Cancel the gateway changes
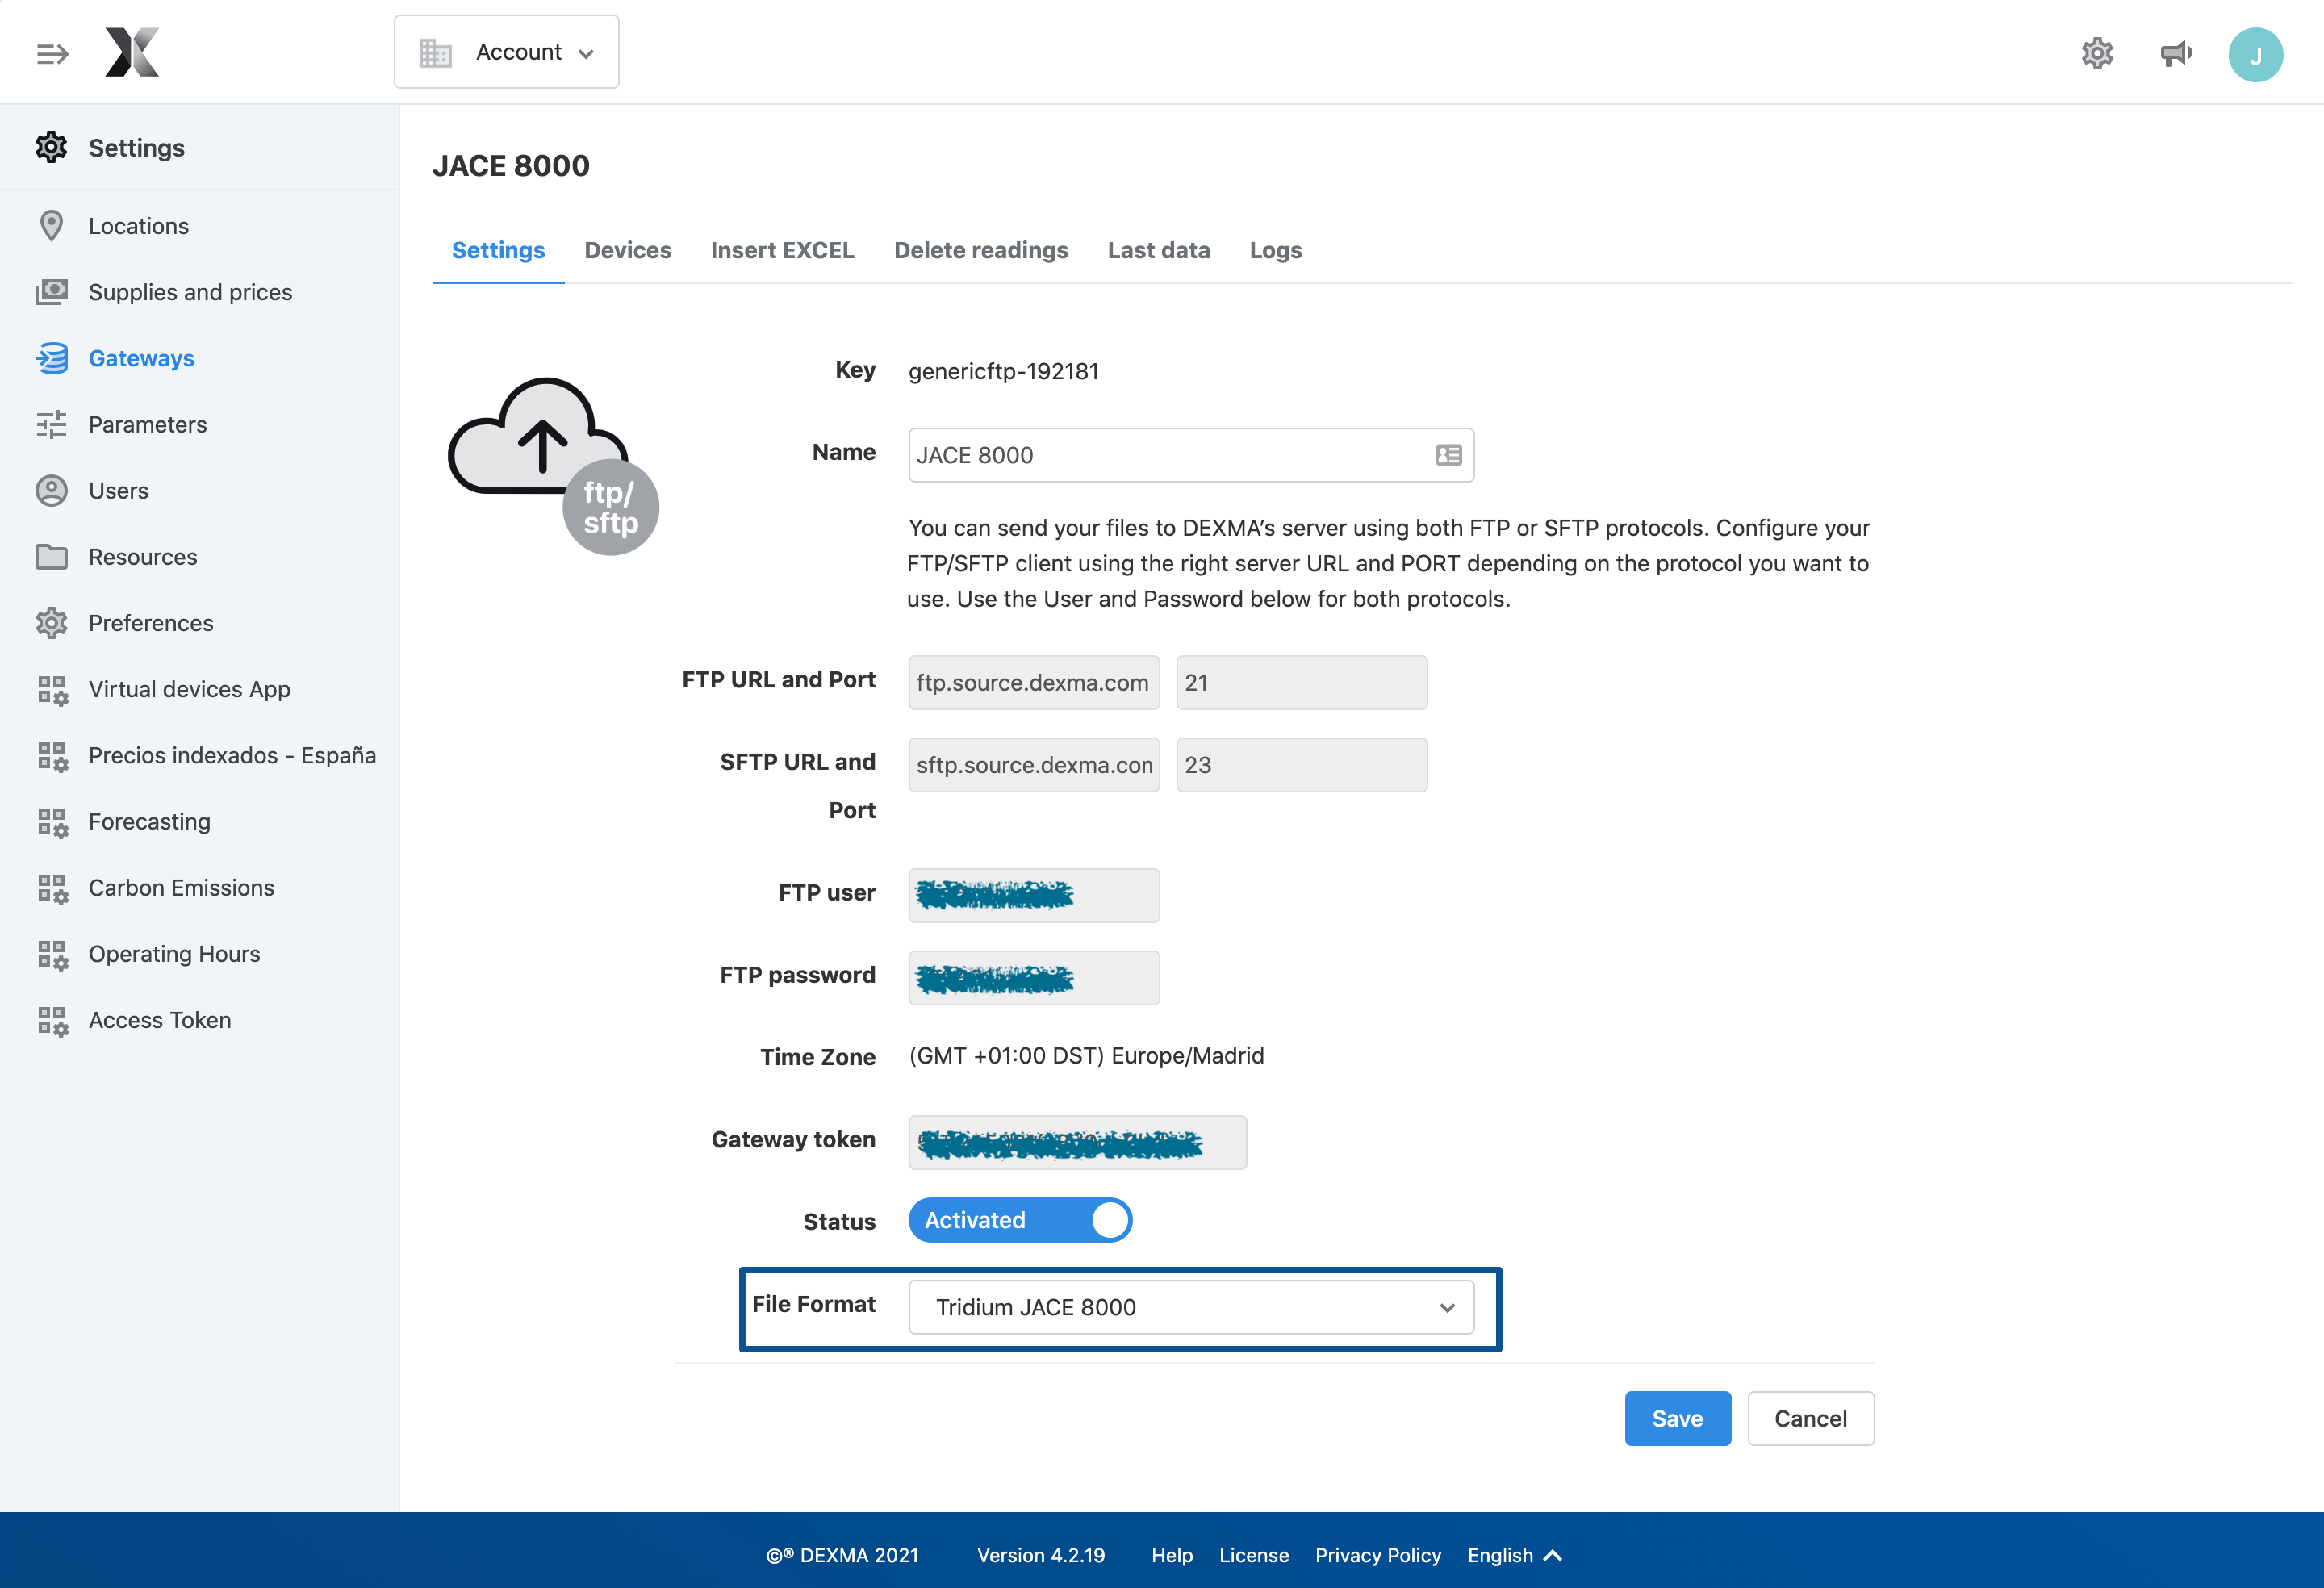The image size is (2324, 1588). point(1810,1418)
